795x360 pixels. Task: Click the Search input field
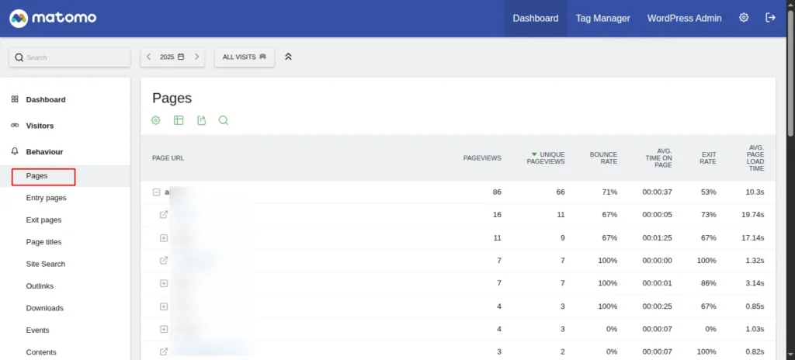[74, 57]
